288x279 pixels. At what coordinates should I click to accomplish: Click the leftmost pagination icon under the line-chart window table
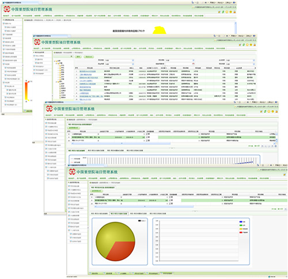click(x=263, y=146)
